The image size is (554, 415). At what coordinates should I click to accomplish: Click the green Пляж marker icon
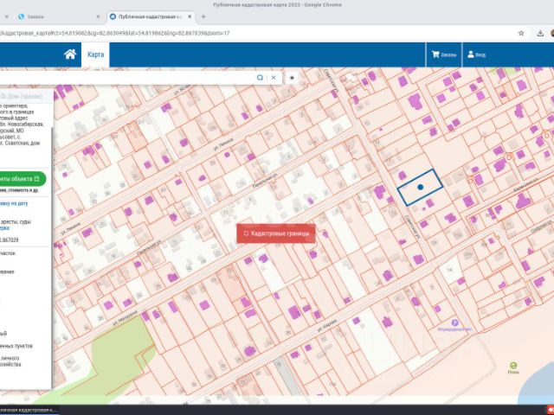[513, 366]
